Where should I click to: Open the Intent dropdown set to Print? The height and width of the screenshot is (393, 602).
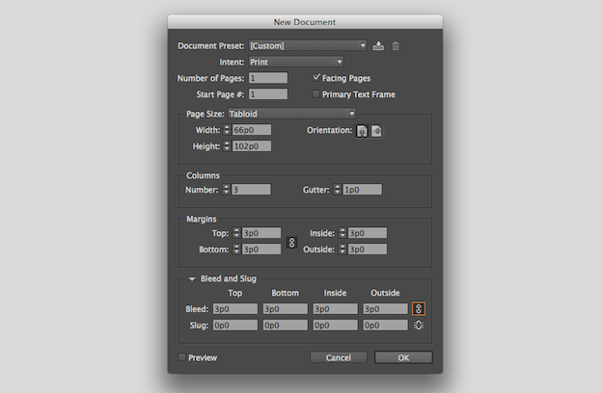(296, 62)
